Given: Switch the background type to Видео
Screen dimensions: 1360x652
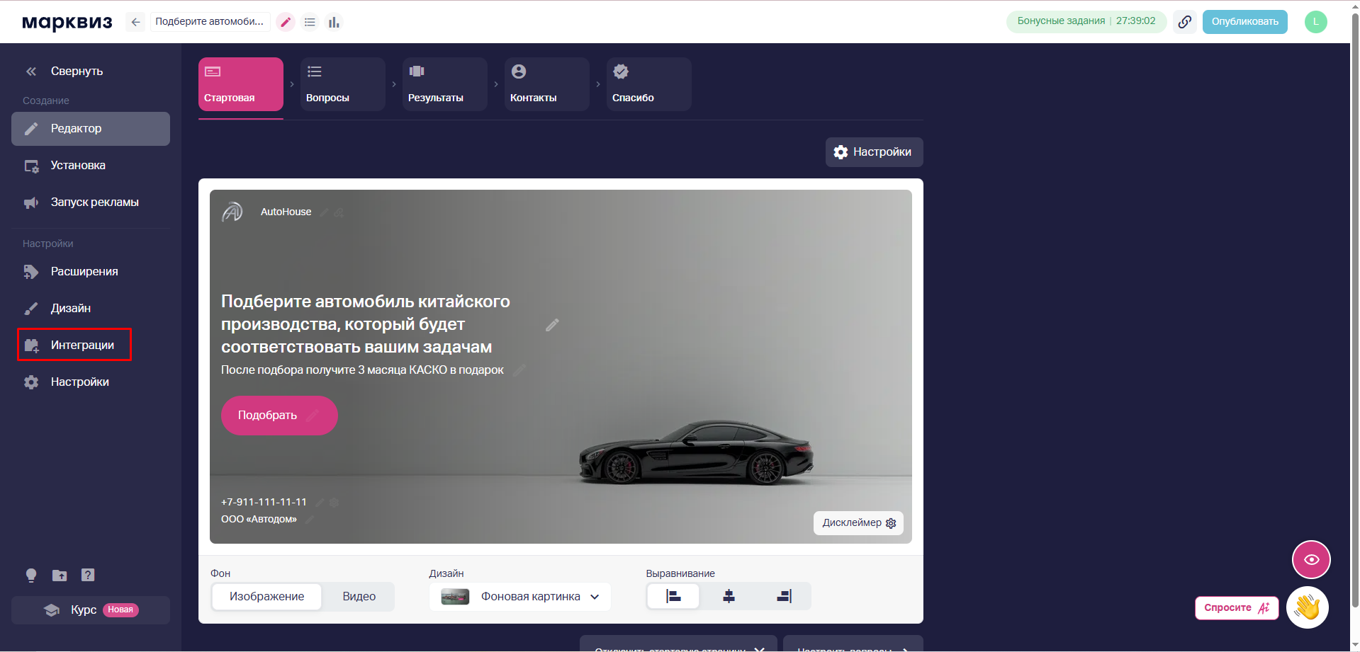Looking at the screenshot, I should point(359,597).
